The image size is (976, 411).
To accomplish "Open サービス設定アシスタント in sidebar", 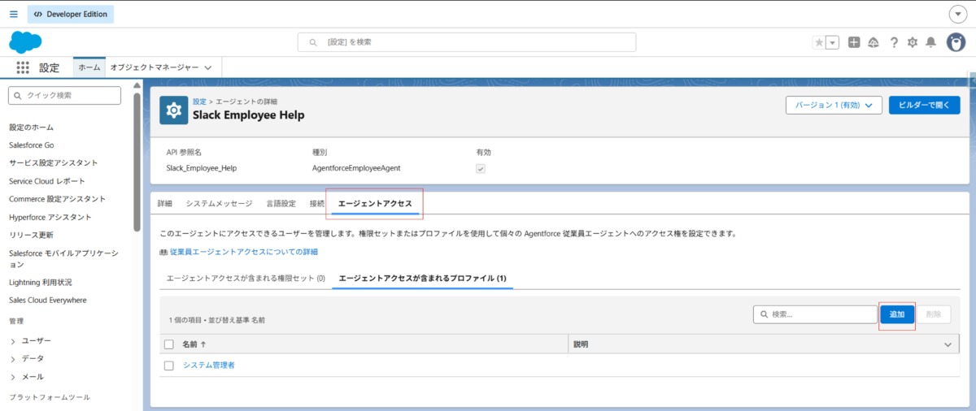I will click(x=54, y=163).
